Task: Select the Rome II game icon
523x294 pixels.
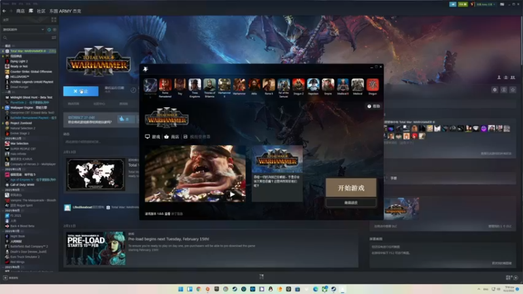Action: click(269, 85)
